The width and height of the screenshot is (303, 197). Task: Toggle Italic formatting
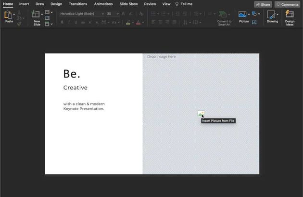(70, 22)
